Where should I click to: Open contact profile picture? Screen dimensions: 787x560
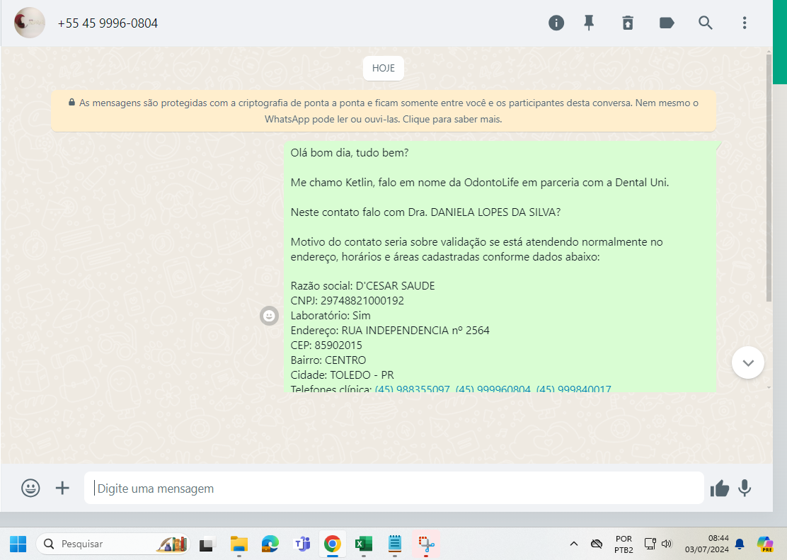coord(30,23)
